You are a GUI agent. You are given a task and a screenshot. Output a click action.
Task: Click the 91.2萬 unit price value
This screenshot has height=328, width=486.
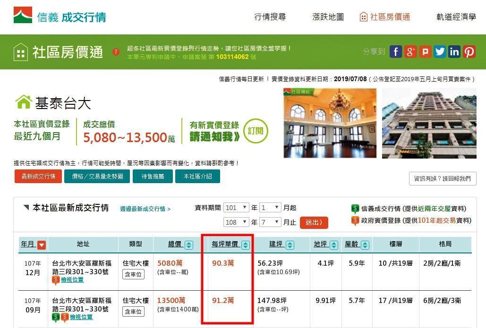pyautogui.click(x=223, y=300)
